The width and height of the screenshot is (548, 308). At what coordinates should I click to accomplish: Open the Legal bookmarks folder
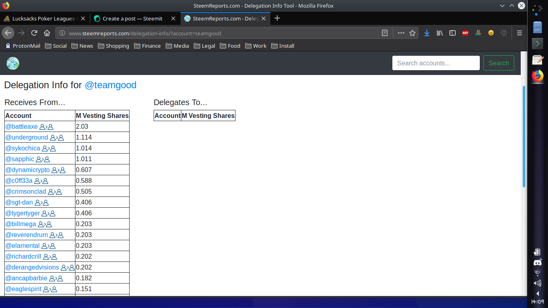coord(204,46)
